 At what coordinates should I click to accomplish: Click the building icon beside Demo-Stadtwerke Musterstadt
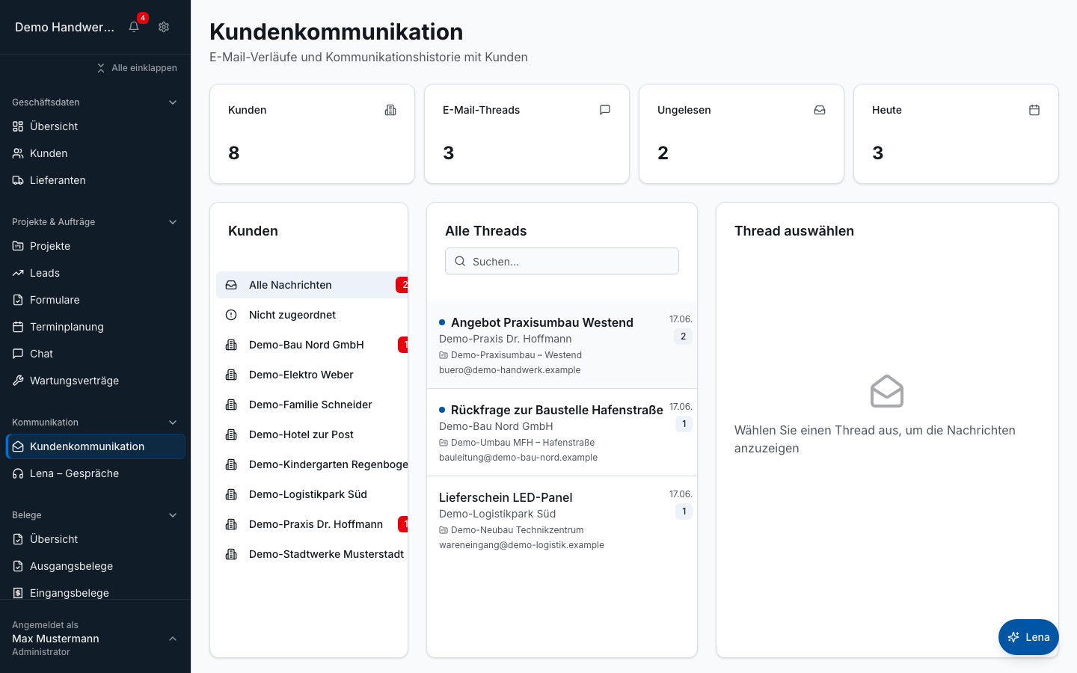tap(231, 554)
